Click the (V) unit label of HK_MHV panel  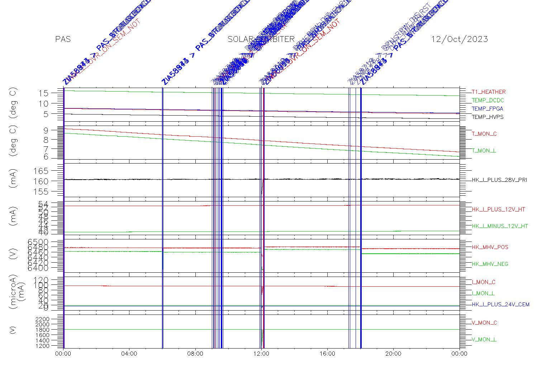point(13,254)
